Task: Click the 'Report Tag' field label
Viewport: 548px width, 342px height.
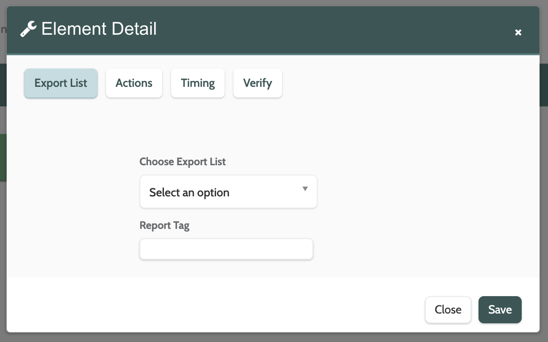Action: coord(164,225)
